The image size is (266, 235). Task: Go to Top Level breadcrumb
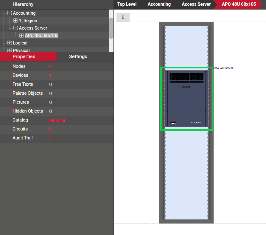pos(127,4)
